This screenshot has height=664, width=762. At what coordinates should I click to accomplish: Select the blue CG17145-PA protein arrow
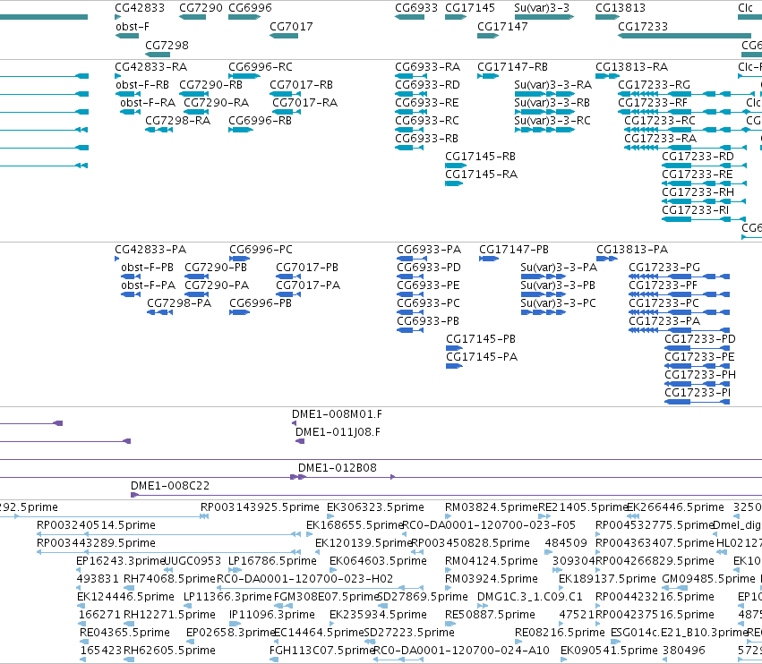(454, 366)
